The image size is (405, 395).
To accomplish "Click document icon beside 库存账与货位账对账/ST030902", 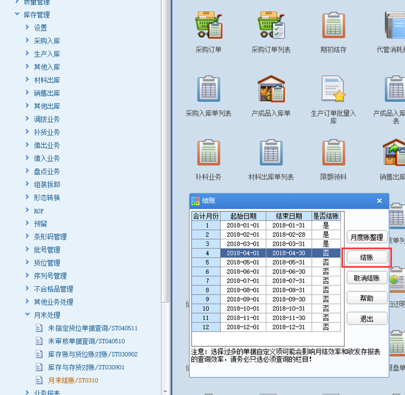I will coord(39,354).
